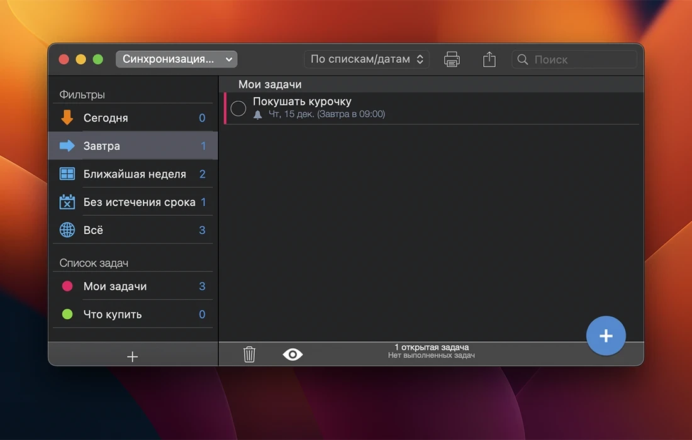The height and width of the screenshot is (440, 692).
Task: Click the pink Мои задачи color dot
Action: [67, 286]
